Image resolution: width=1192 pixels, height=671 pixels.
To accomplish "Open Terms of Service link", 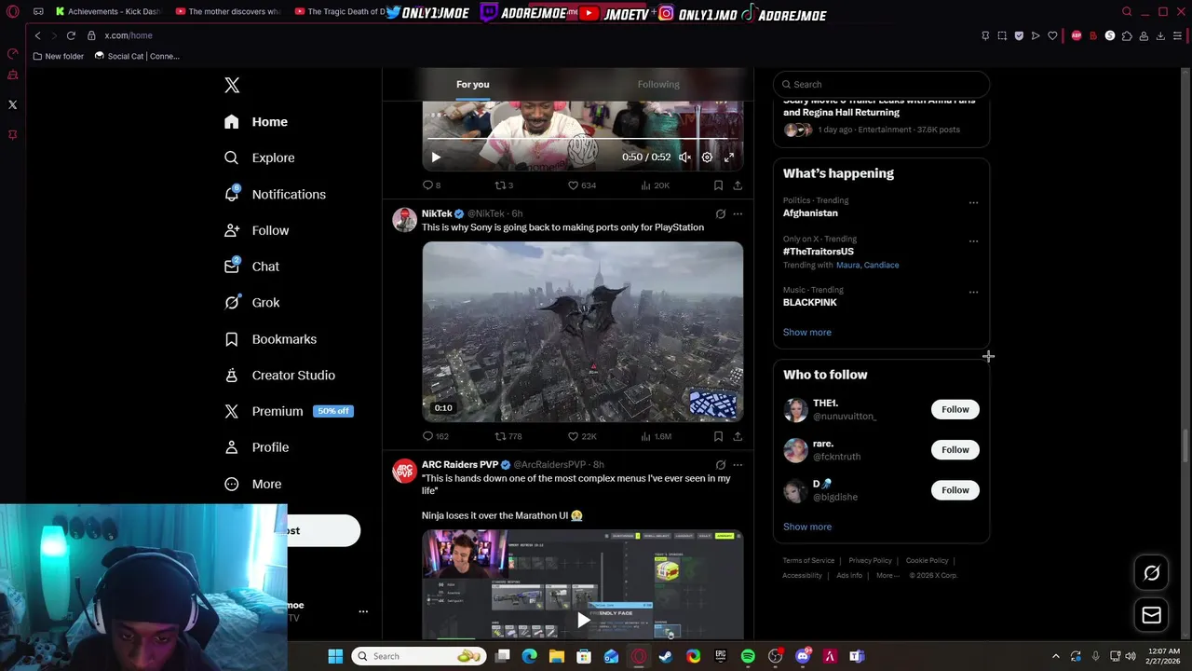I will click(808, 560).
